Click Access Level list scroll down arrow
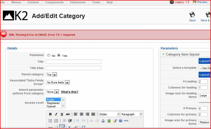The height and width of the screenshot is (129, 211). tap(63, 106)
